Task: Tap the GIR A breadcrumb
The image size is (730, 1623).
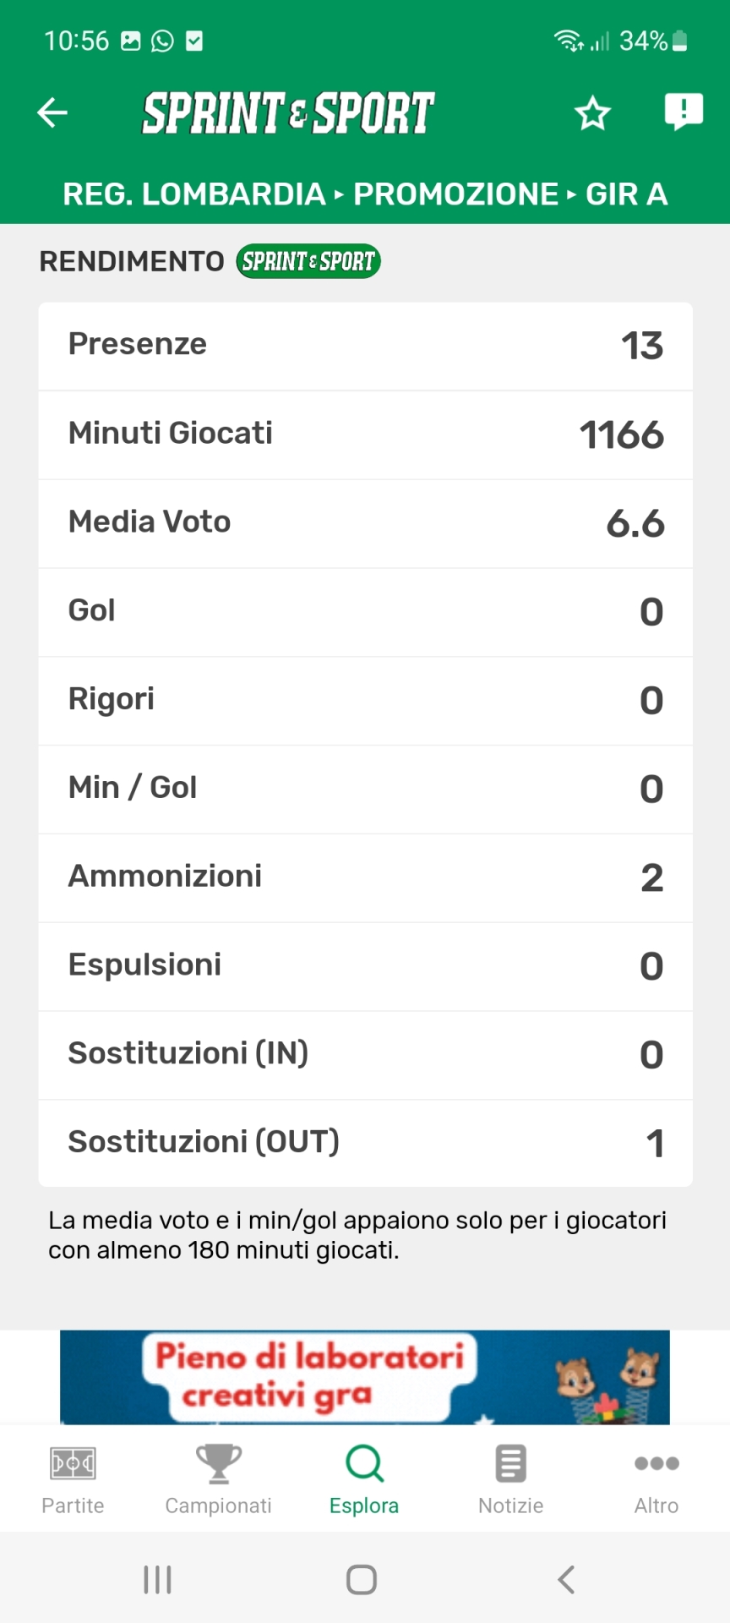Action: pyautogui.click(x=626, y=194)
